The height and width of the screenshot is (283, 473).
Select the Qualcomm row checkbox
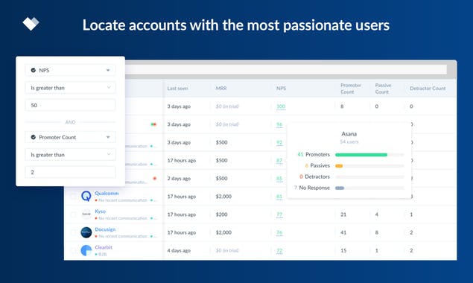tap(73, 197)
